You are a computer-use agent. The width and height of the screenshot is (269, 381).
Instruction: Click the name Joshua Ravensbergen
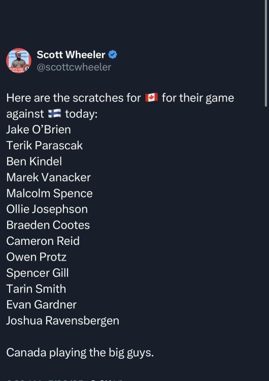click(x=62, y=321)
